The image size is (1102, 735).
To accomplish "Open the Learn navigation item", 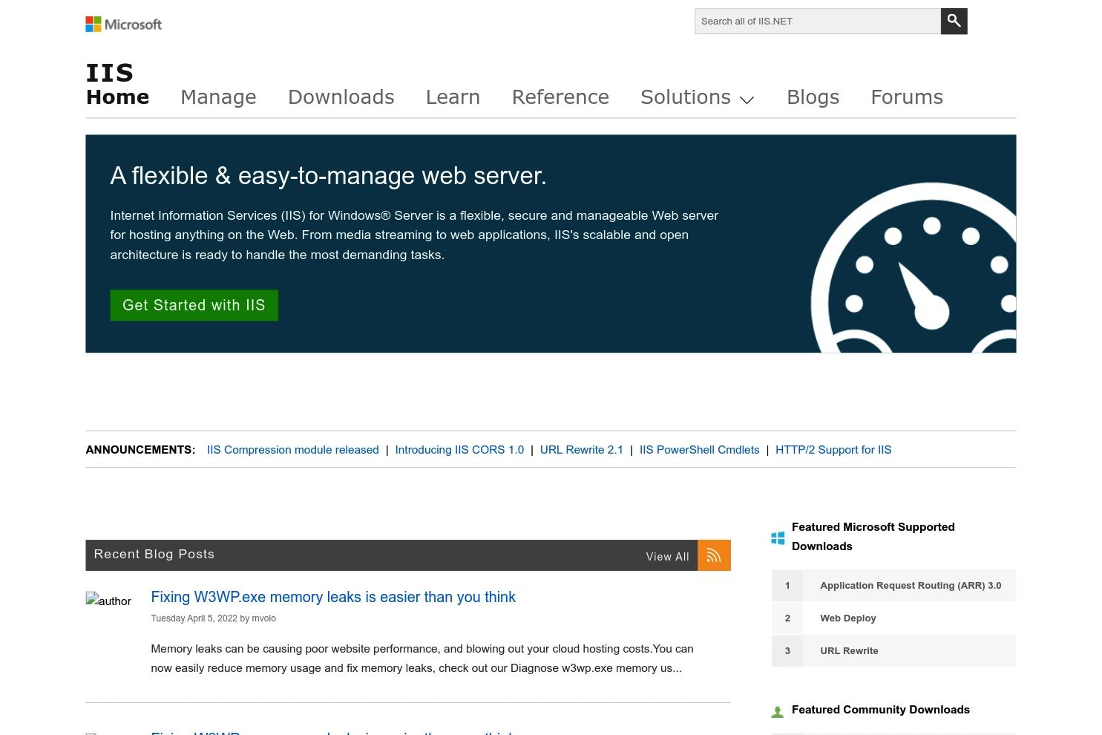I will click(x=453, y=97).
